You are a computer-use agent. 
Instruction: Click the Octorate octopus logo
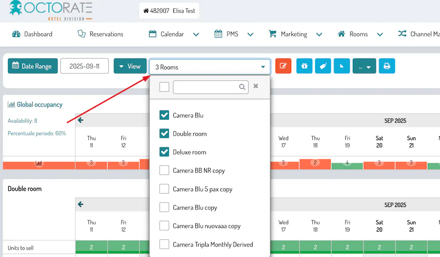pyautogui.click(x=15, y=7)
